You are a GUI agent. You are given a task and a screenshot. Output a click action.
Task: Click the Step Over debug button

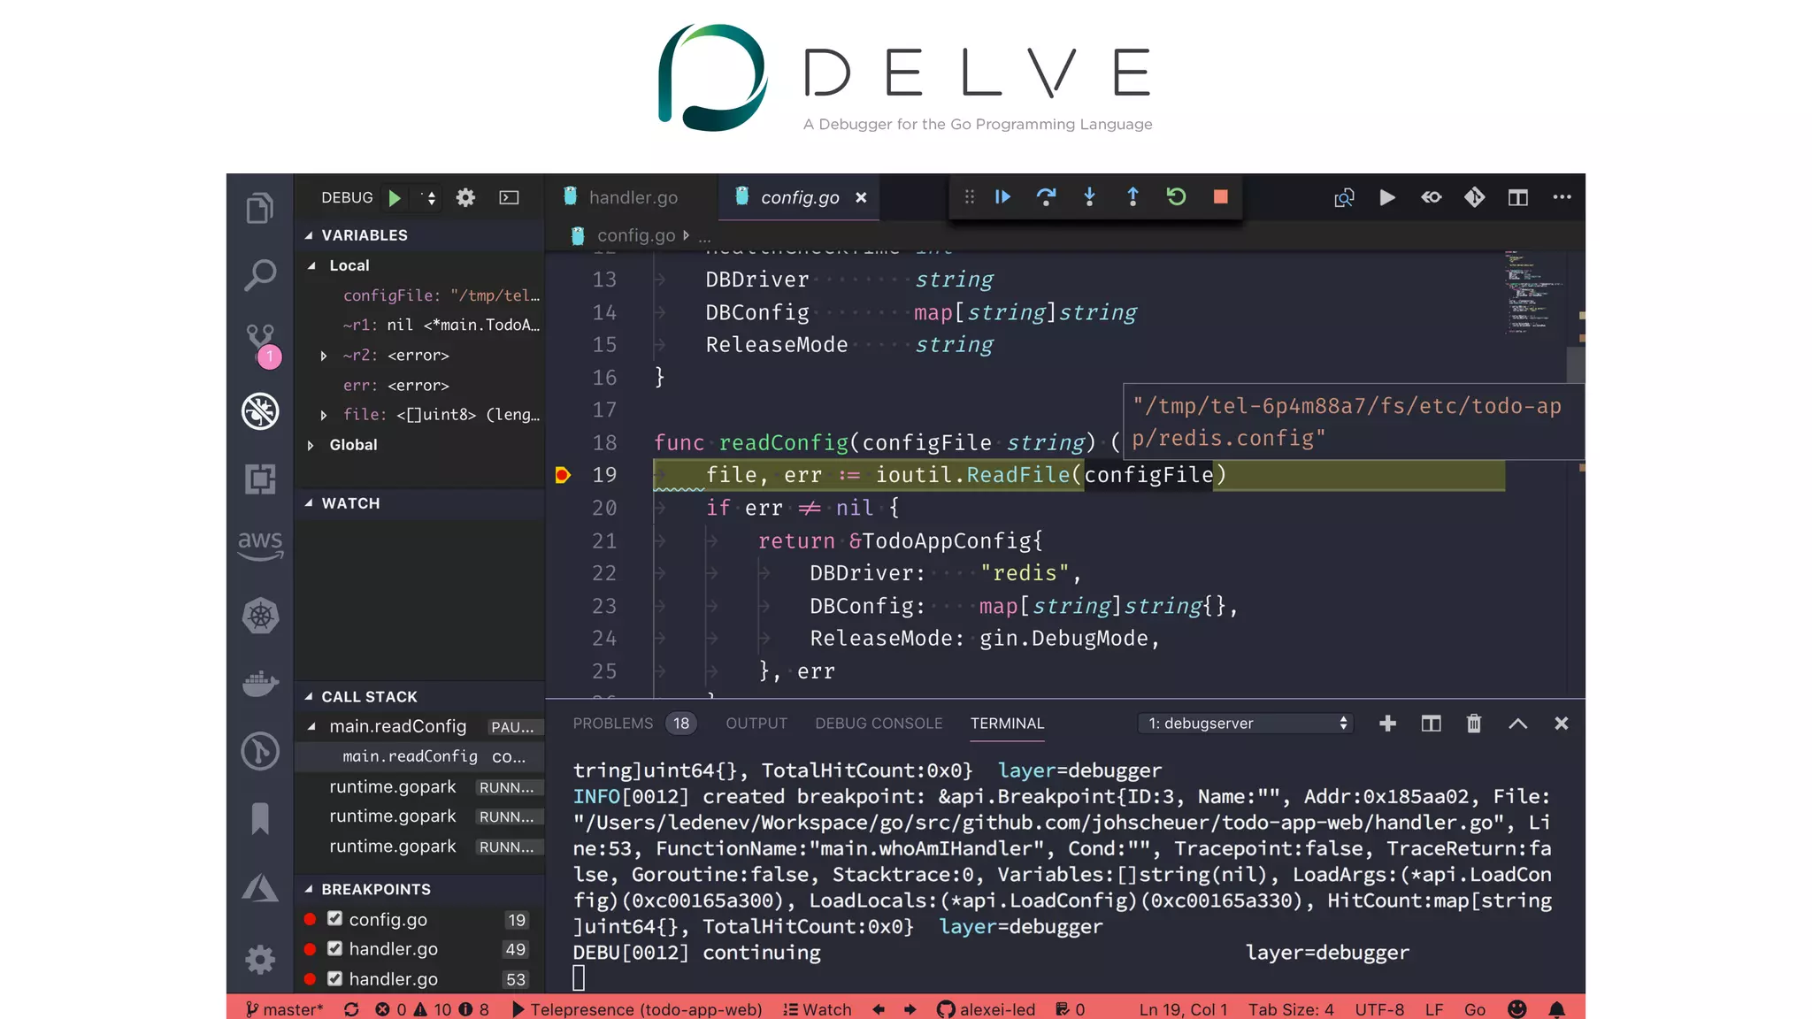tap(1046, 197)
